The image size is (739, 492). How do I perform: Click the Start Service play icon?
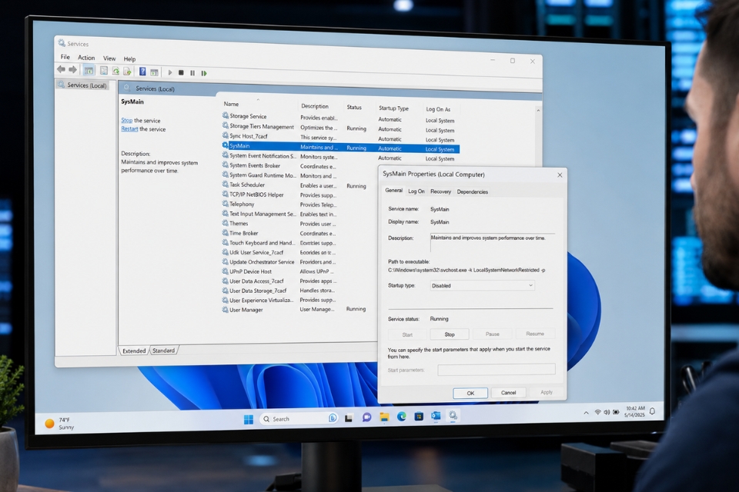click(170, 72)
